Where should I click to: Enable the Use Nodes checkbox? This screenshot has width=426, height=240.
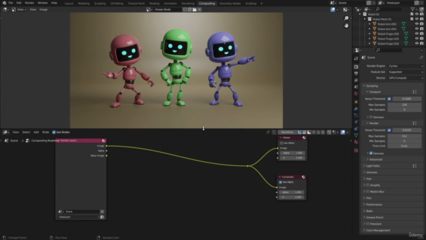[54, 132]
